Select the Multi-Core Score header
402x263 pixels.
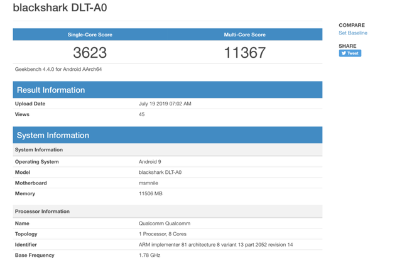pos(244,35)
